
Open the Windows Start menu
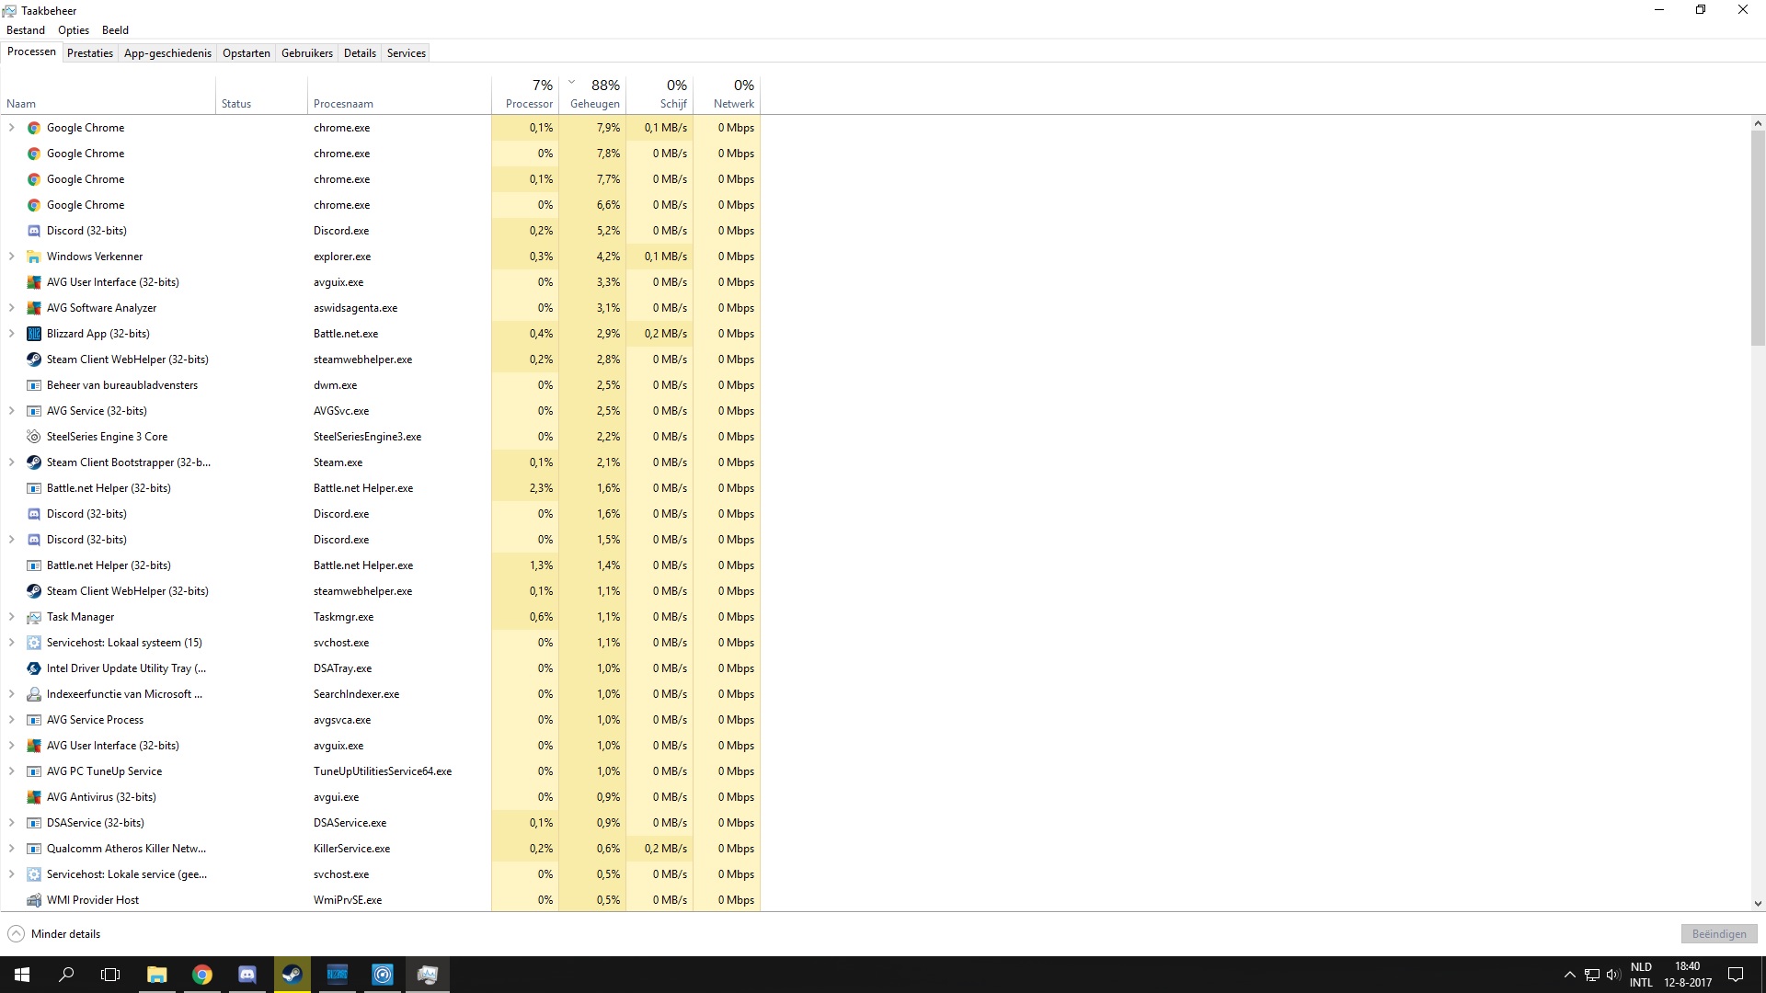click(x=22, y=975)
